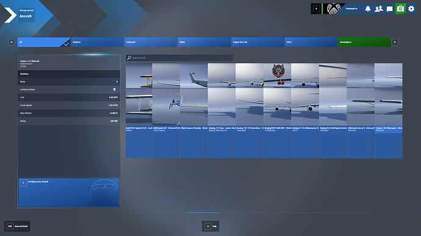Screen dimensions: 421x236
Task: Click the Range statistics row
Action: coord(69,121)
